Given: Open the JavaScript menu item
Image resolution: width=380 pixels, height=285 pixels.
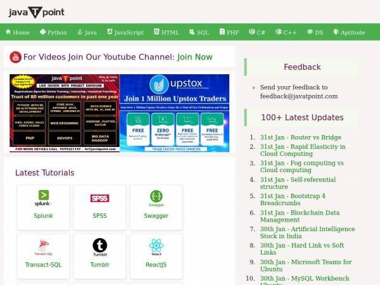Looking at the screenshot, I should [x=125, y=32].
